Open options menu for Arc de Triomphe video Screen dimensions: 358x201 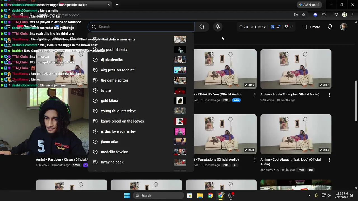(x=329, y=95)
